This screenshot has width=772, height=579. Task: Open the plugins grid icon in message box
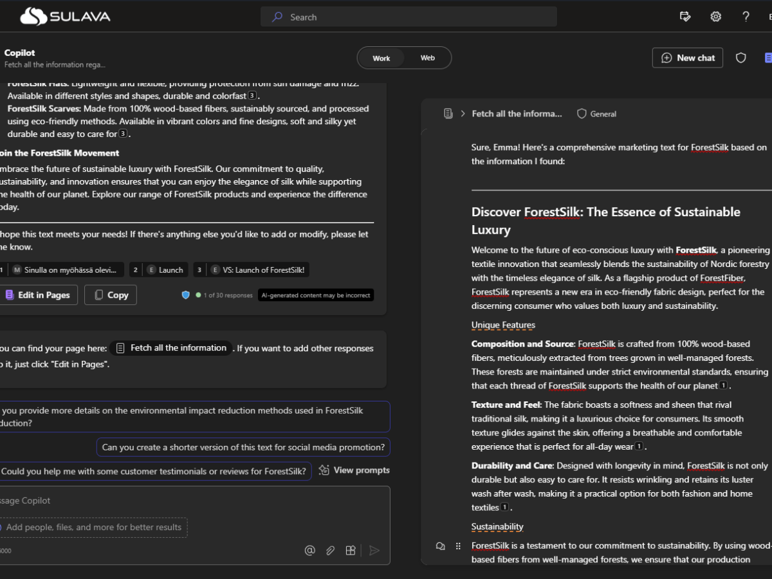click(x=351, y=550)
